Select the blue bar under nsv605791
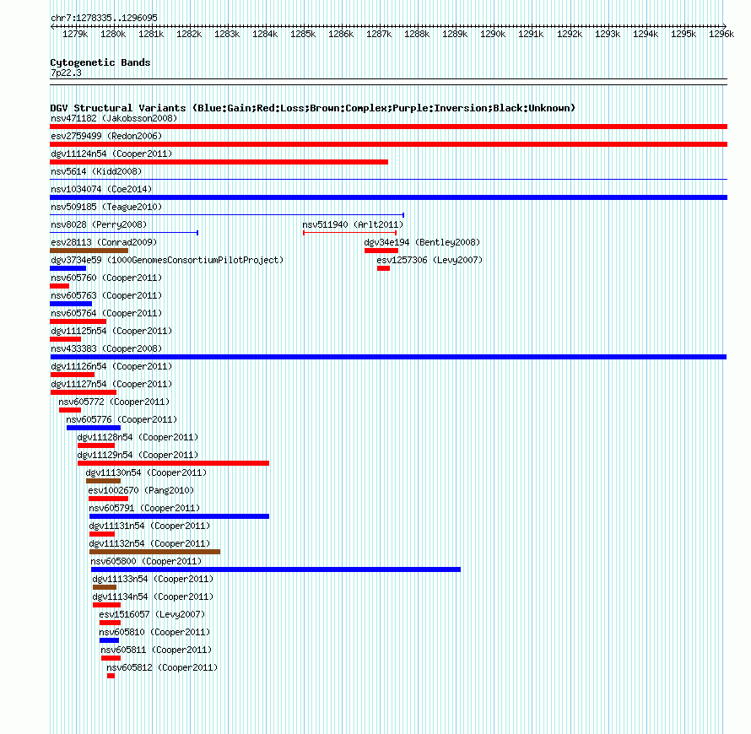Image resolution: width=751 pixels, height=734 pixels. [x=179, y=516]
